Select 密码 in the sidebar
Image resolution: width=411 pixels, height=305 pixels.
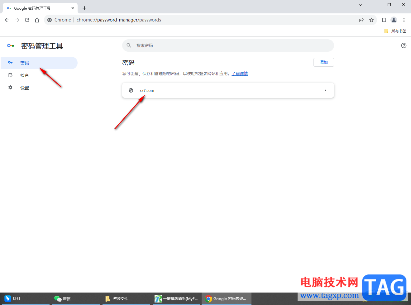coord(39,63)
